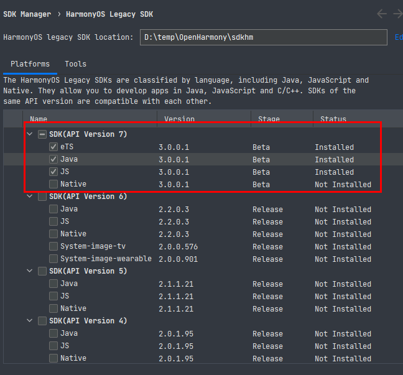Viewport: 403px width, 375px height.
Task: Collapse the SDK(API Version 6) group
Action: (x=30, y=197)
